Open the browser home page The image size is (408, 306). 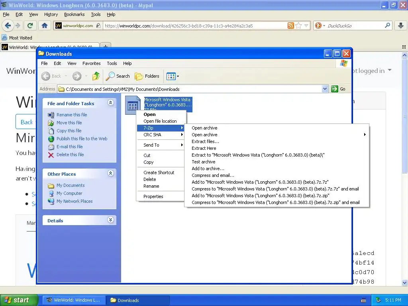click(x=45, y=25)
